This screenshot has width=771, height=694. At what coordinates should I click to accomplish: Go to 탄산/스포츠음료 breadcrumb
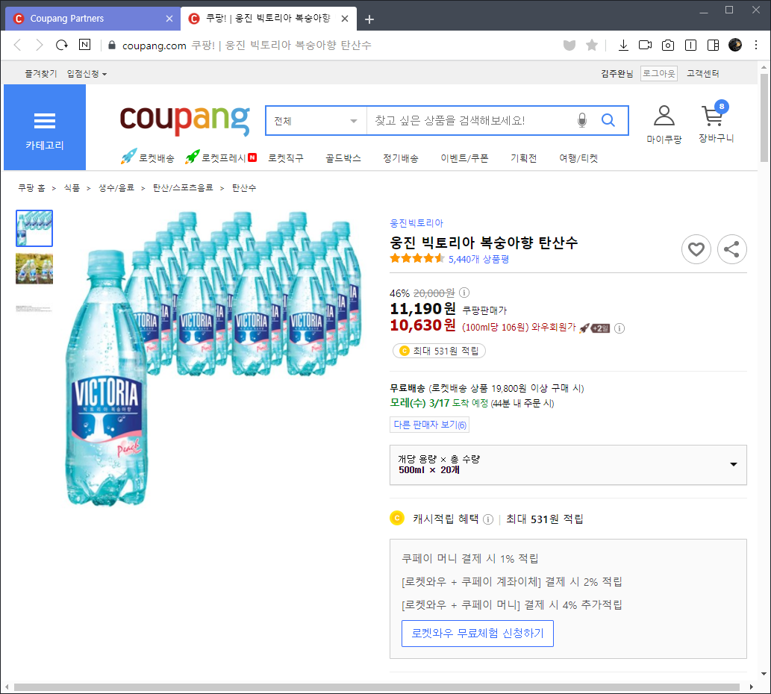[183, 188]
